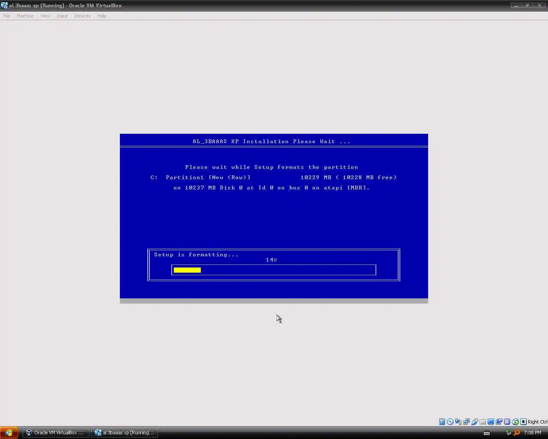The height and width of the screenshot is (439, 548).
Task: Click the safely remove hardware tray icon
Action: point(508,433)
